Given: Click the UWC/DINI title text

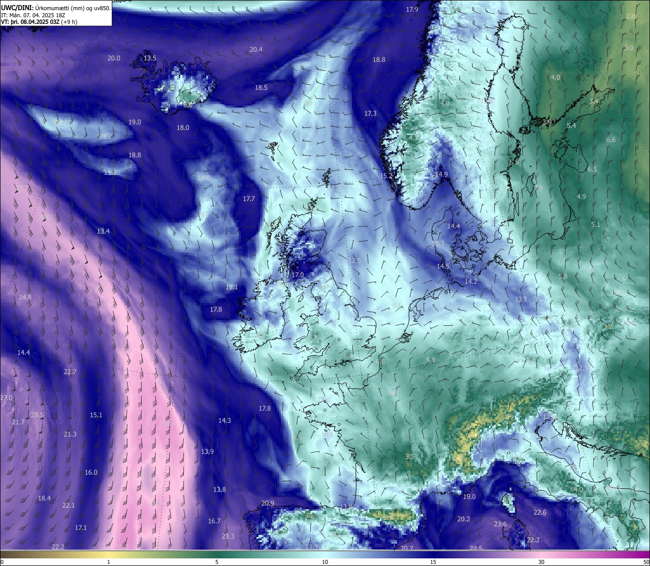Looking at the screenshot, I should pyautogui.click(x=17, y=8).
